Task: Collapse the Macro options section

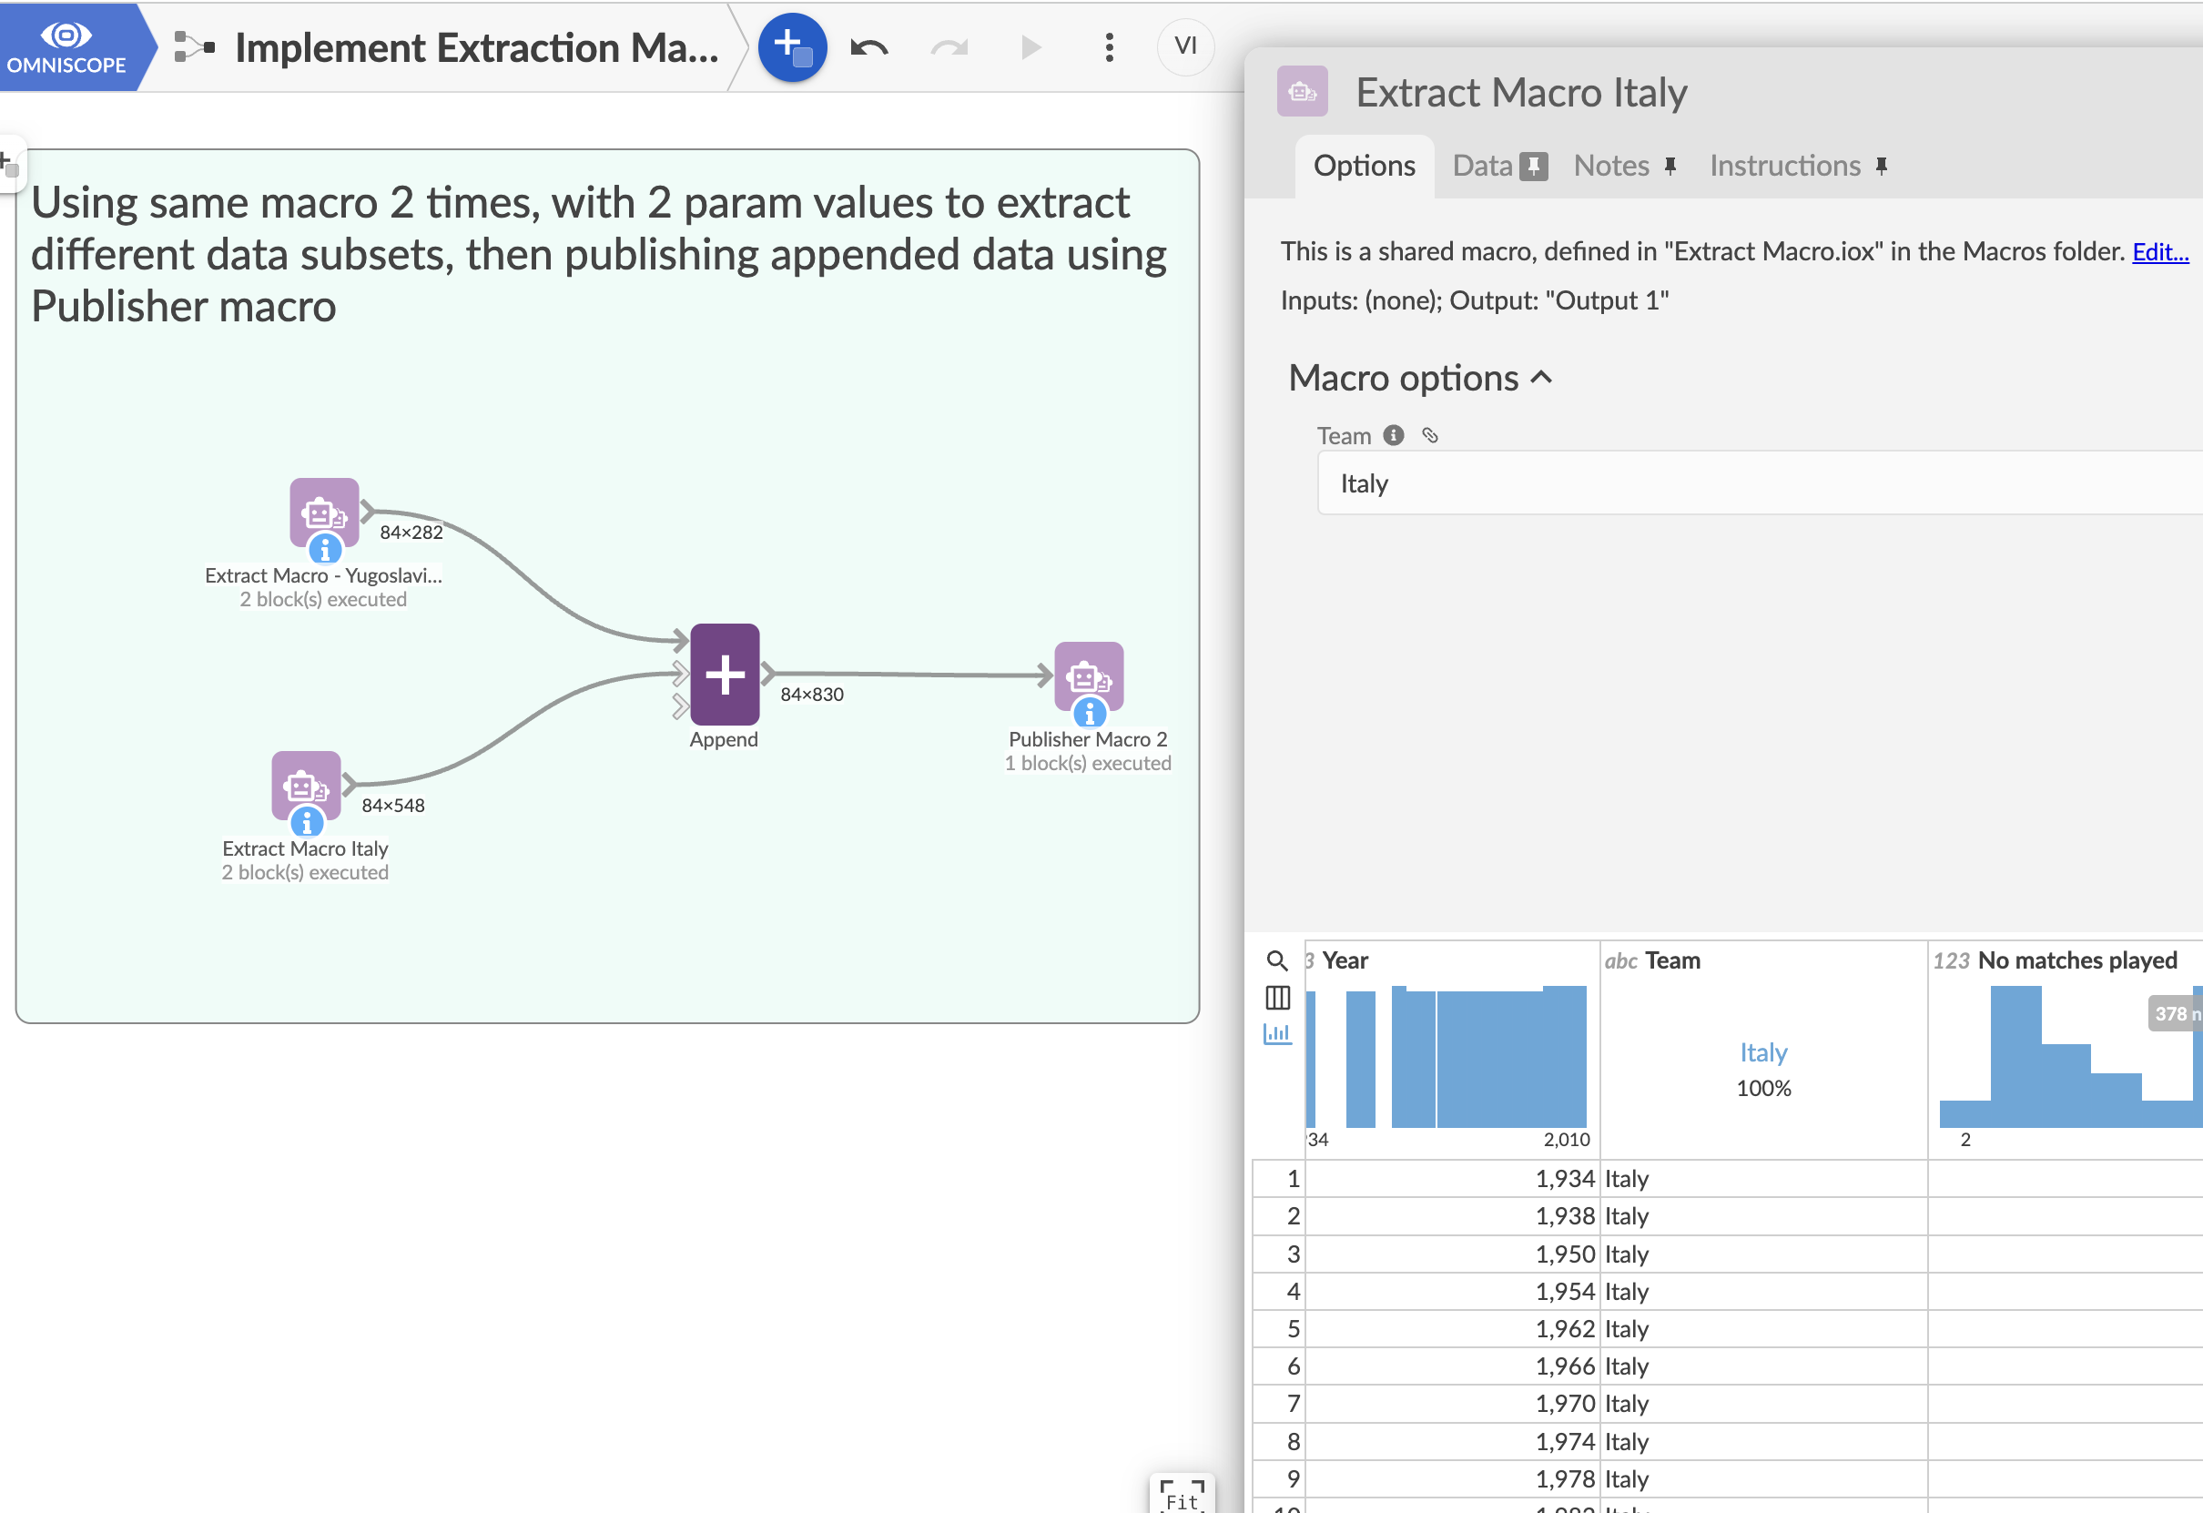Action: click(x=1541, y=377)
